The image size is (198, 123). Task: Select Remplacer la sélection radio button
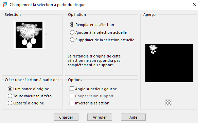(x=72, y=25)
